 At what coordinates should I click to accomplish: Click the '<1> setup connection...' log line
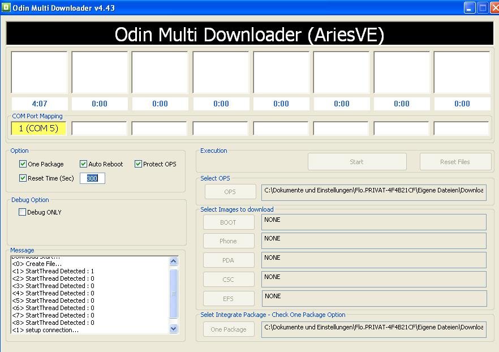[x=45, y=330]
